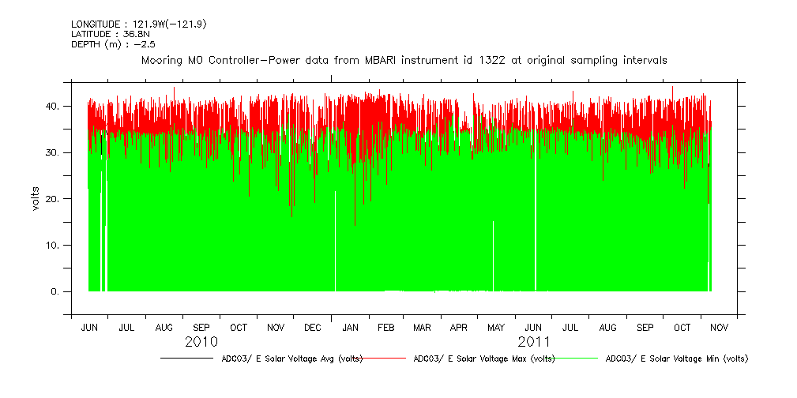Viewport: 797px width, 398px height.
Task: Click the MAY month label on time axis
Action: tap(496, 327)
